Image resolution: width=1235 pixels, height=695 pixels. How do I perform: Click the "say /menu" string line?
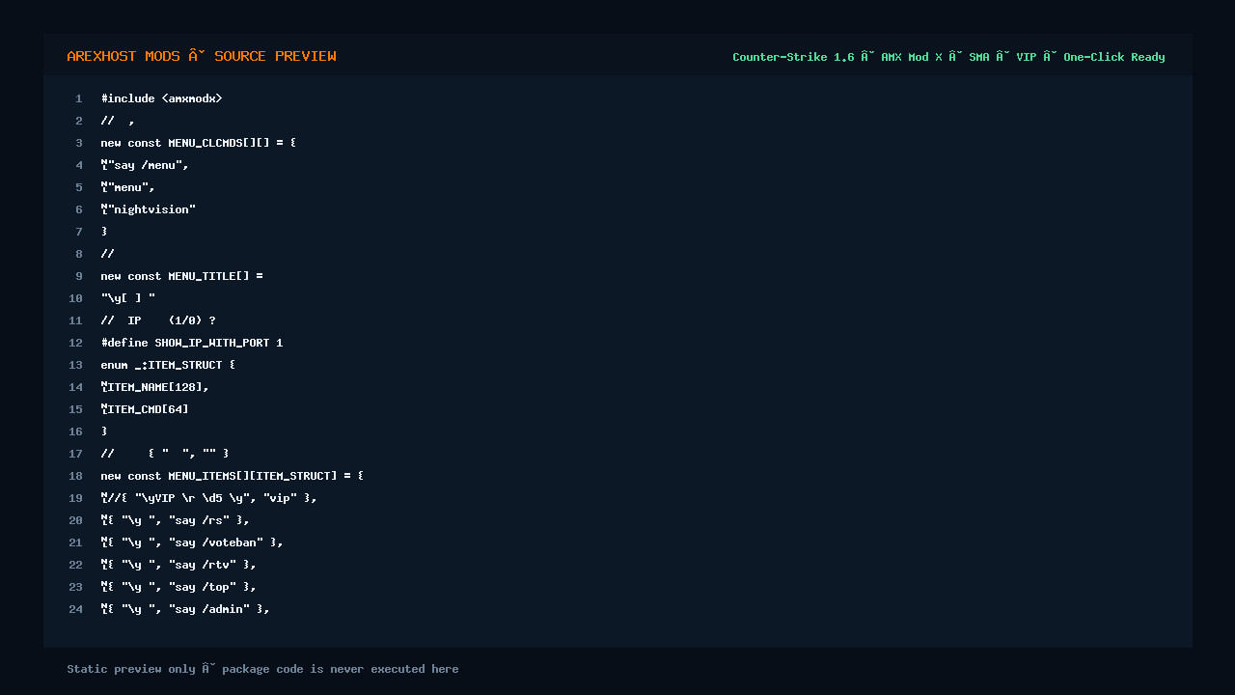(145, 165)
